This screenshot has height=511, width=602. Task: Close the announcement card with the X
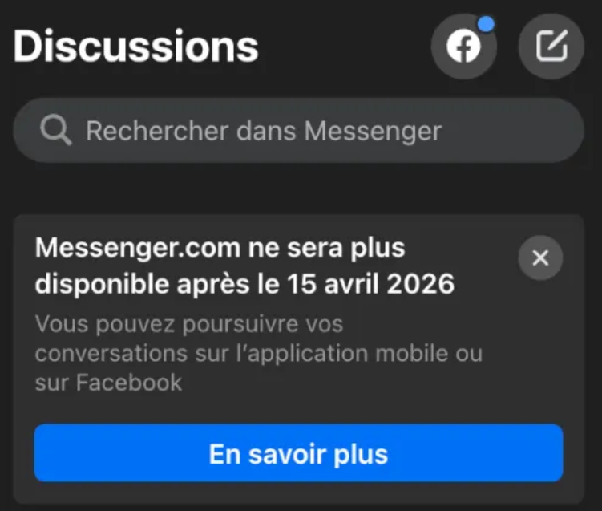[540, 258]
